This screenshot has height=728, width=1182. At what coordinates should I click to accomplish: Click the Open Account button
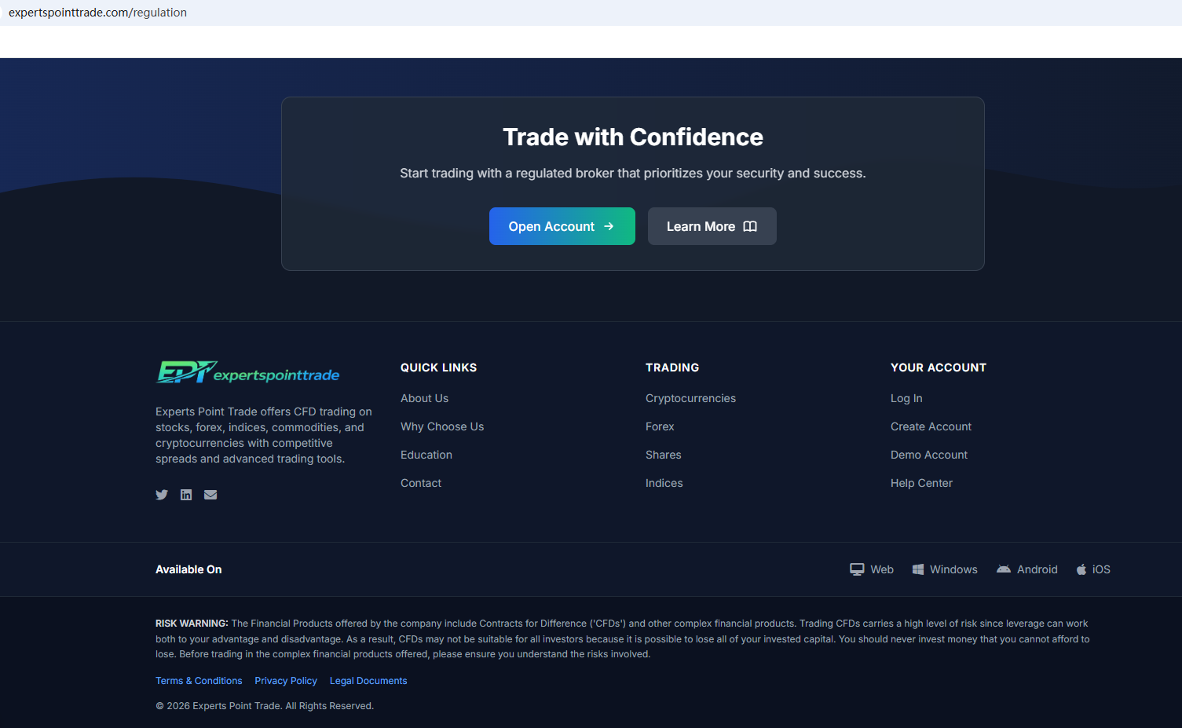coord(562,226)
